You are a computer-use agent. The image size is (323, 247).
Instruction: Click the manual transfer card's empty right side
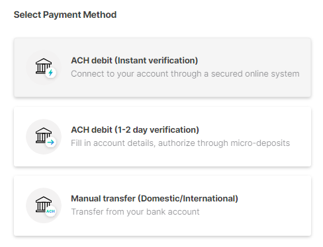[276, 205]
